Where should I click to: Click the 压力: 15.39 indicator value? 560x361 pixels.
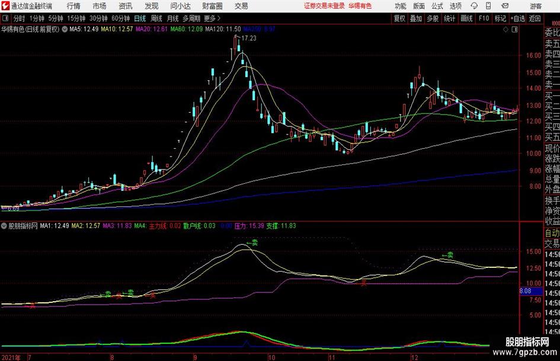point(249,226)
